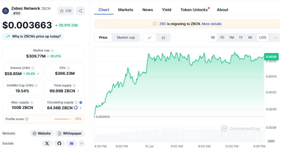Open the Yield tab
Image resolution: width=282 pixels, height=149 pixels.
tap(166, 10)
